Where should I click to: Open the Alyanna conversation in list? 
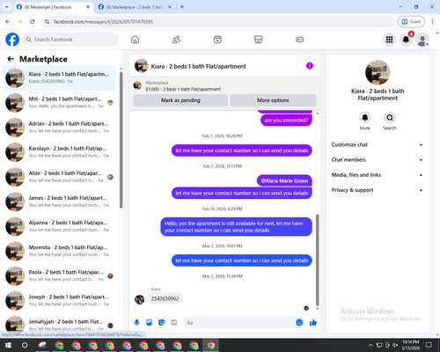tap(59, 226)
